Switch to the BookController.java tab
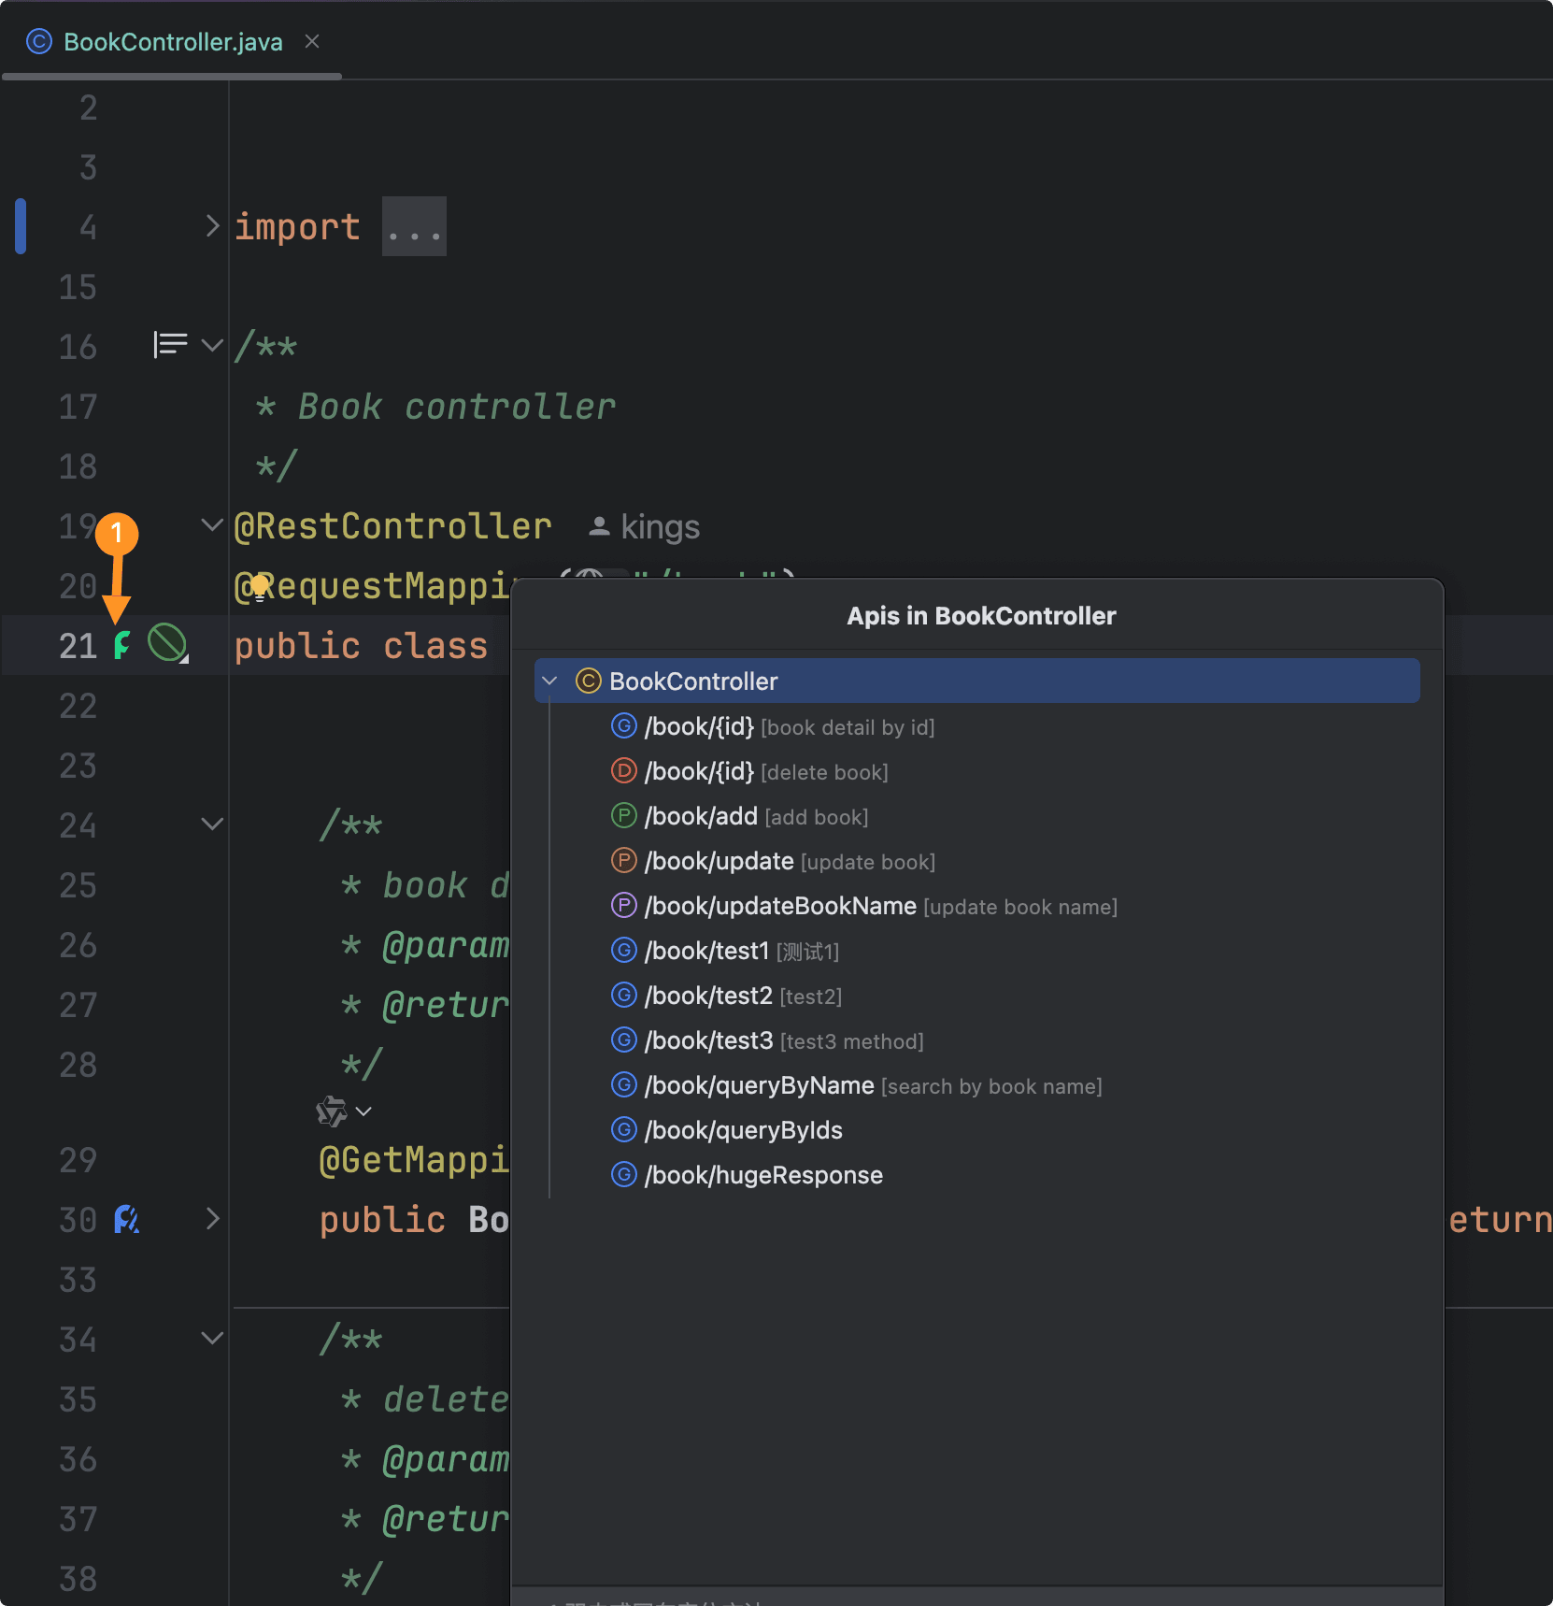 pyautogui.click(x=173, y=42)
